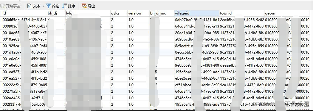The width and height of the screenshot is (313, 111).
Task: Select the townid column header
Action: click(242, 13)
